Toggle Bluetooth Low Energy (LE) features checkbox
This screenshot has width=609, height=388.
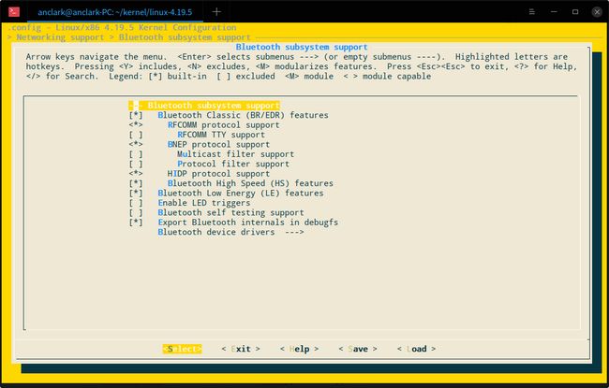coord(136,193)
